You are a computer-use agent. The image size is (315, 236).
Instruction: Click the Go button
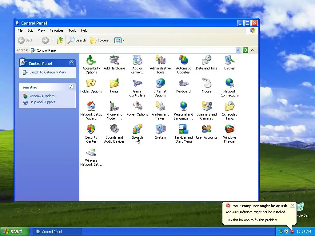point(248,50)
